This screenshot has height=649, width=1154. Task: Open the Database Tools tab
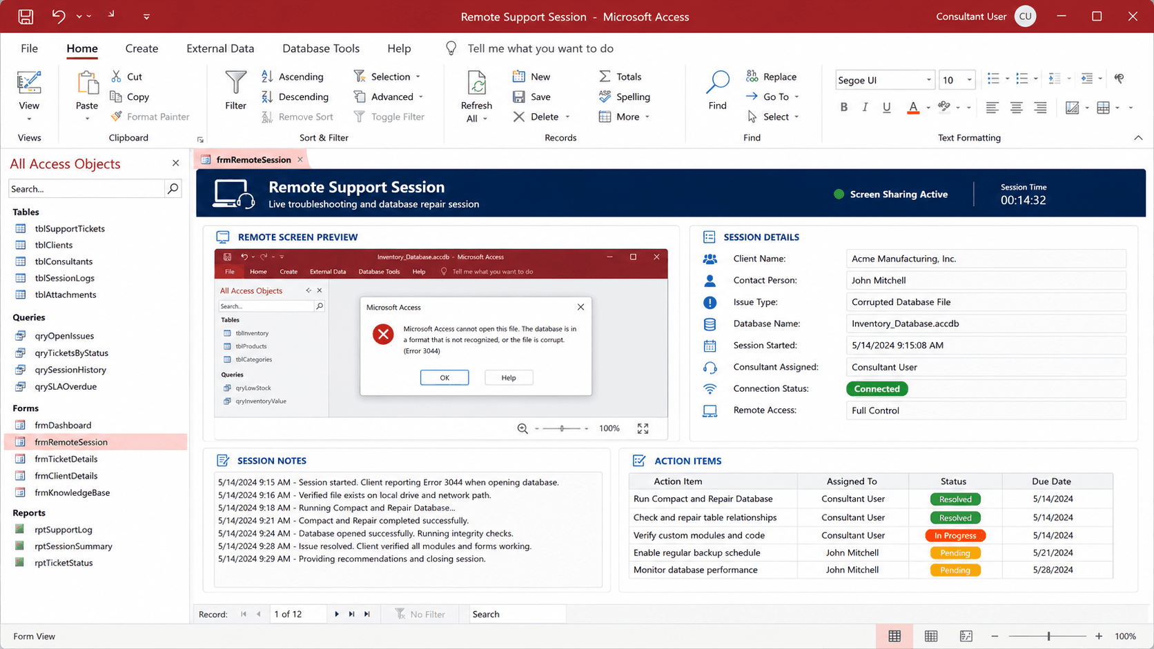tap(321, 48)
